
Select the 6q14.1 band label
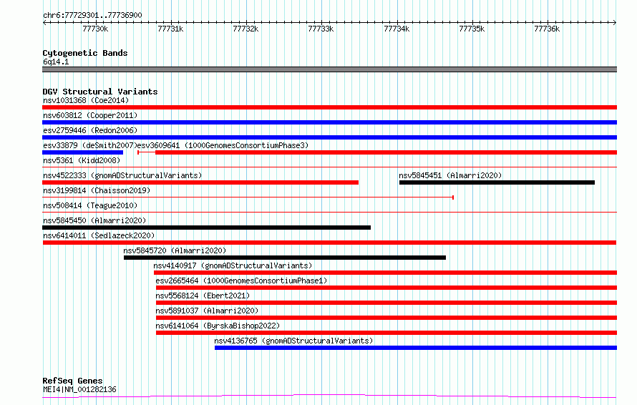[56, 62]
